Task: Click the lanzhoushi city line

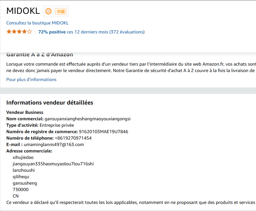Action: coord(23,170)
